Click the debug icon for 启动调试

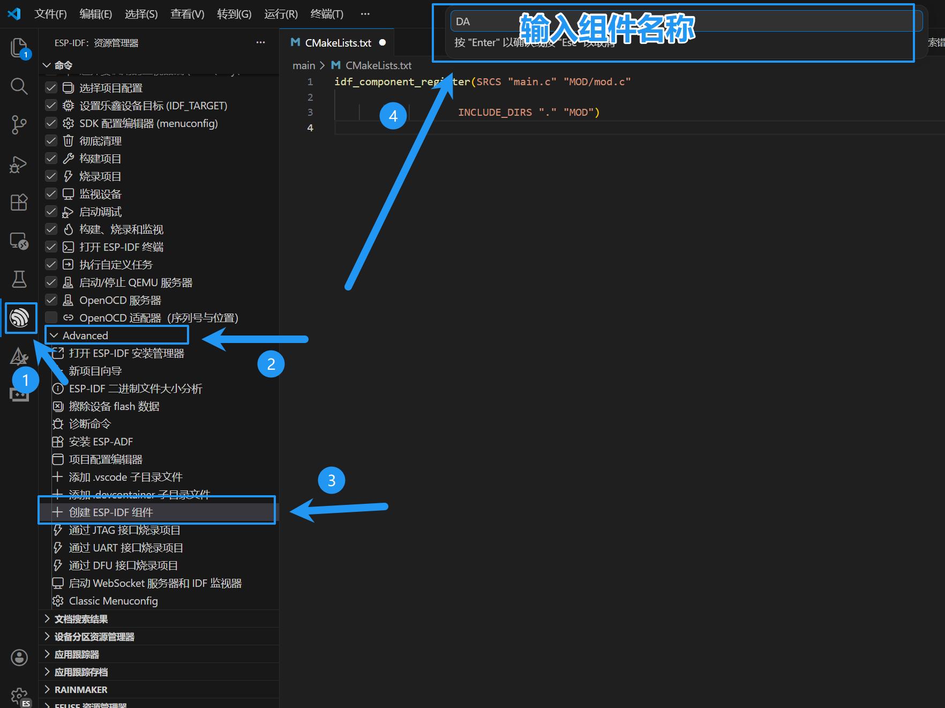(68, 212)
